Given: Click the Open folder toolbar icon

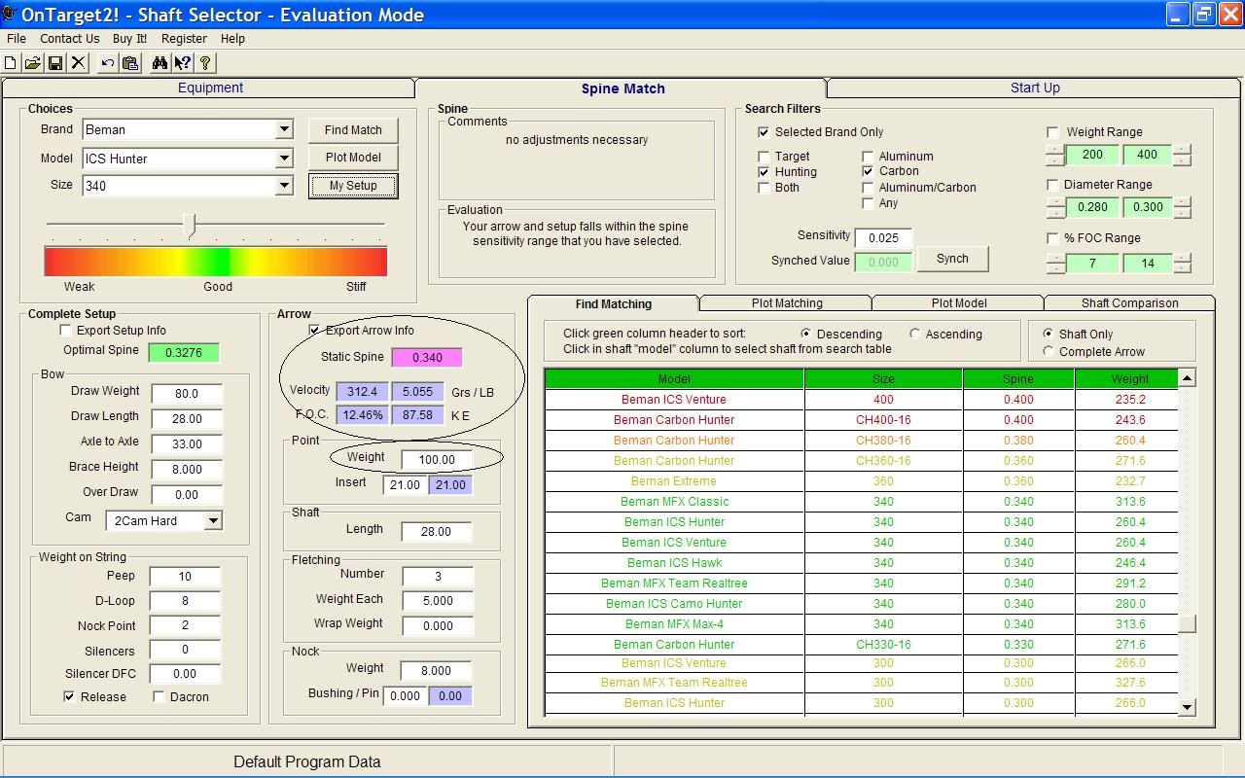Looking at the screenshot, I should point(33,63).
